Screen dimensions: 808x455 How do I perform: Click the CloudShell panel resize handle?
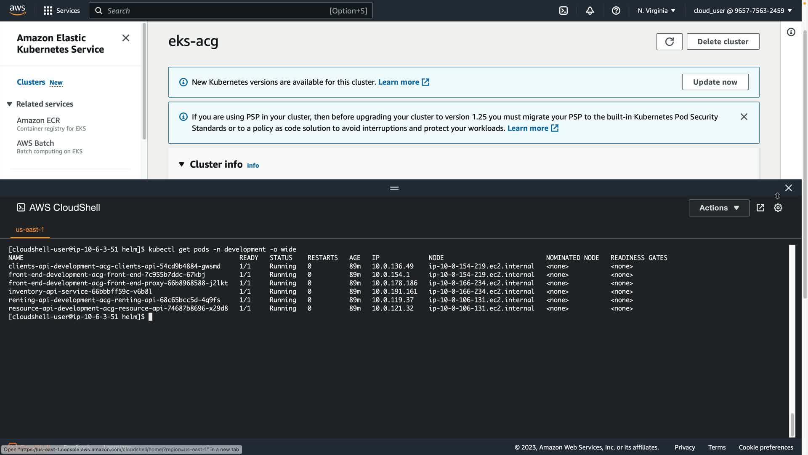click(x=394, y=188)
